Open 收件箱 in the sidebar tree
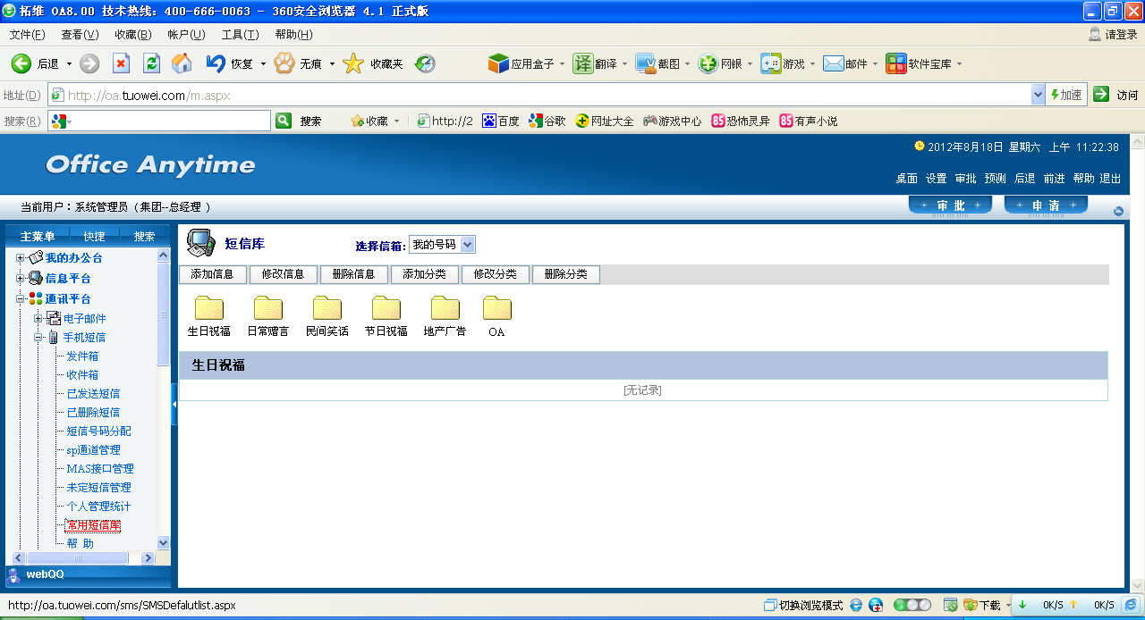Image resolution: width=1145 pixels, height=620 pixels. click(x=82, y=375)
